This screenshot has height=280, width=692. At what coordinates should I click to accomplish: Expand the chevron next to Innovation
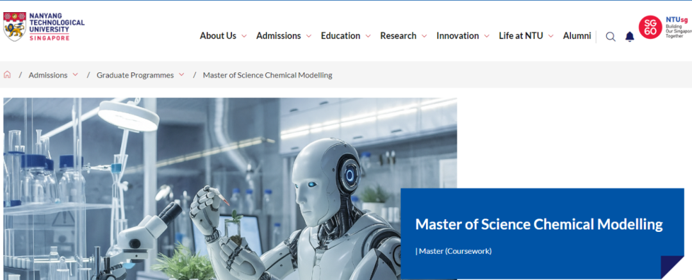point(487,37)
